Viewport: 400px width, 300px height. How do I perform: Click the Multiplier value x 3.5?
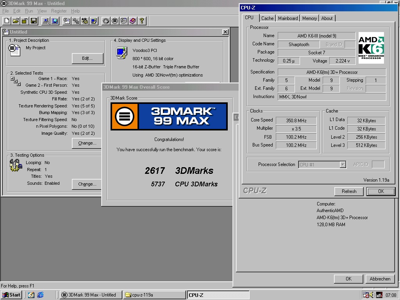coord(296,129)
